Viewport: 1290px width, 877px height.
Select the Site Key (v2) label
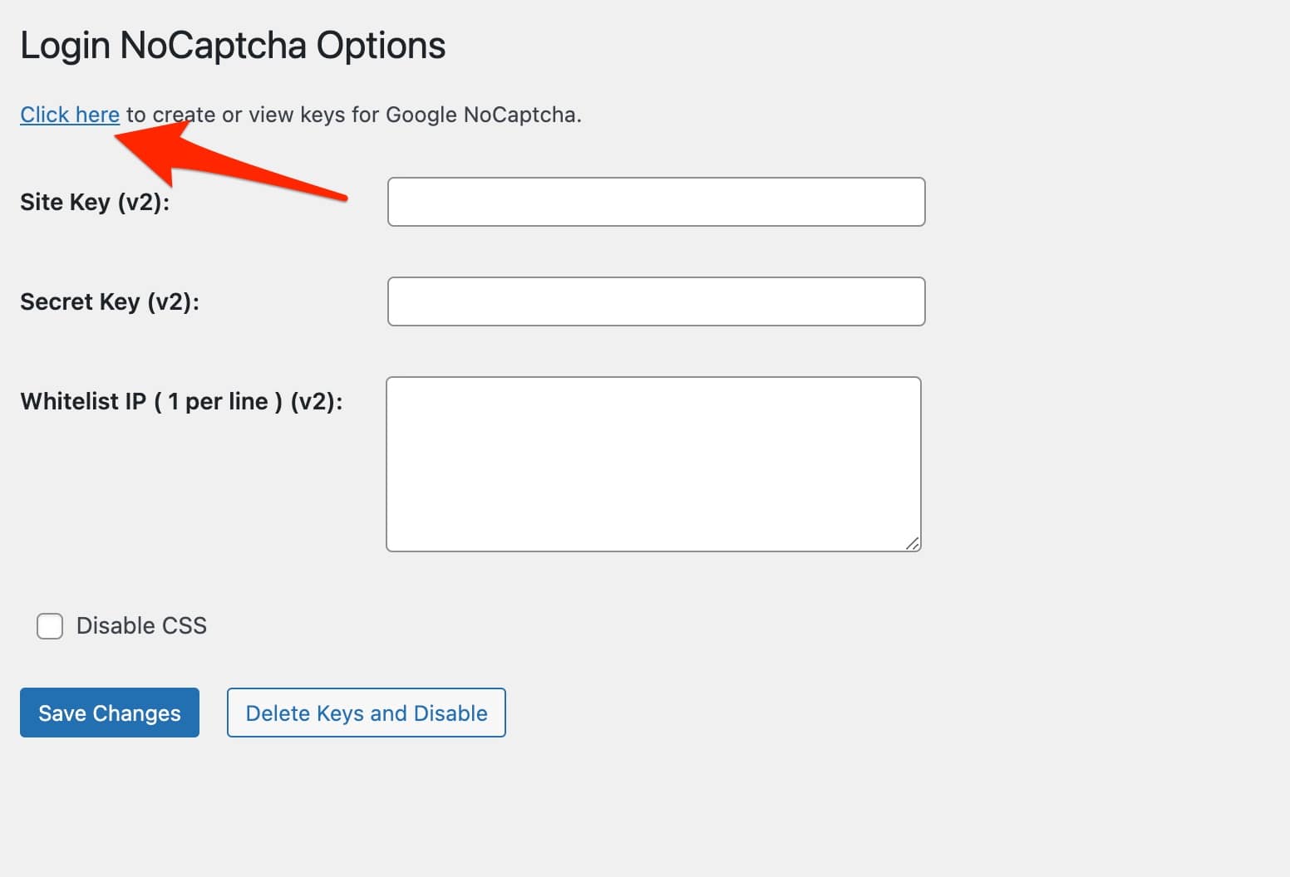(96, 202)
